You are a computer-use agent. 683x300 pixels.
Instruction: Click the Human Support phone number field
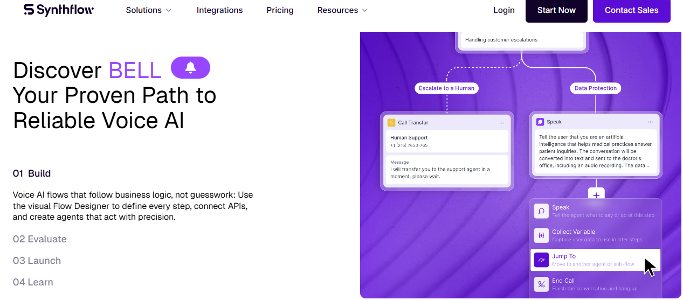447,141
